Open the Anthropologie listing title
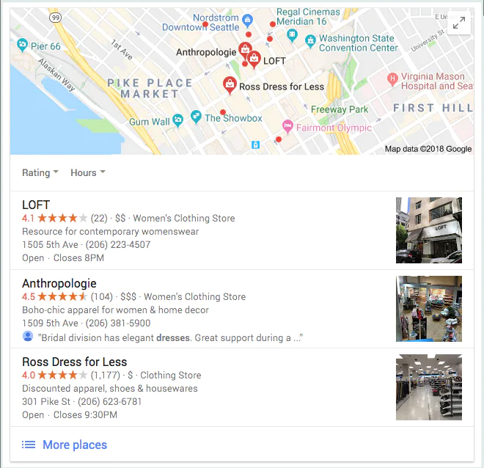 (59, 283)
